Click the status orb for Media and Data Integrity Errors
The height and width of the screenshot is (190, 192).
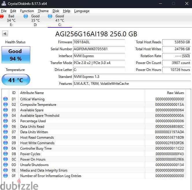click(x=5, y=170)
